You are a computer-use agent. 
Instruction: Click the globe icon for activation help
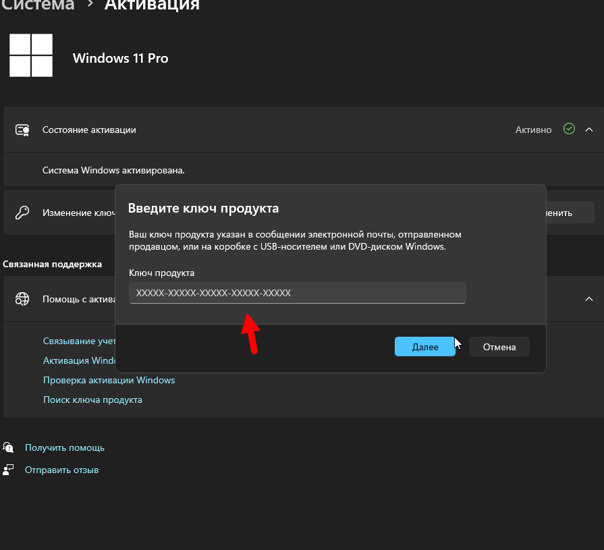pos(23,298)
